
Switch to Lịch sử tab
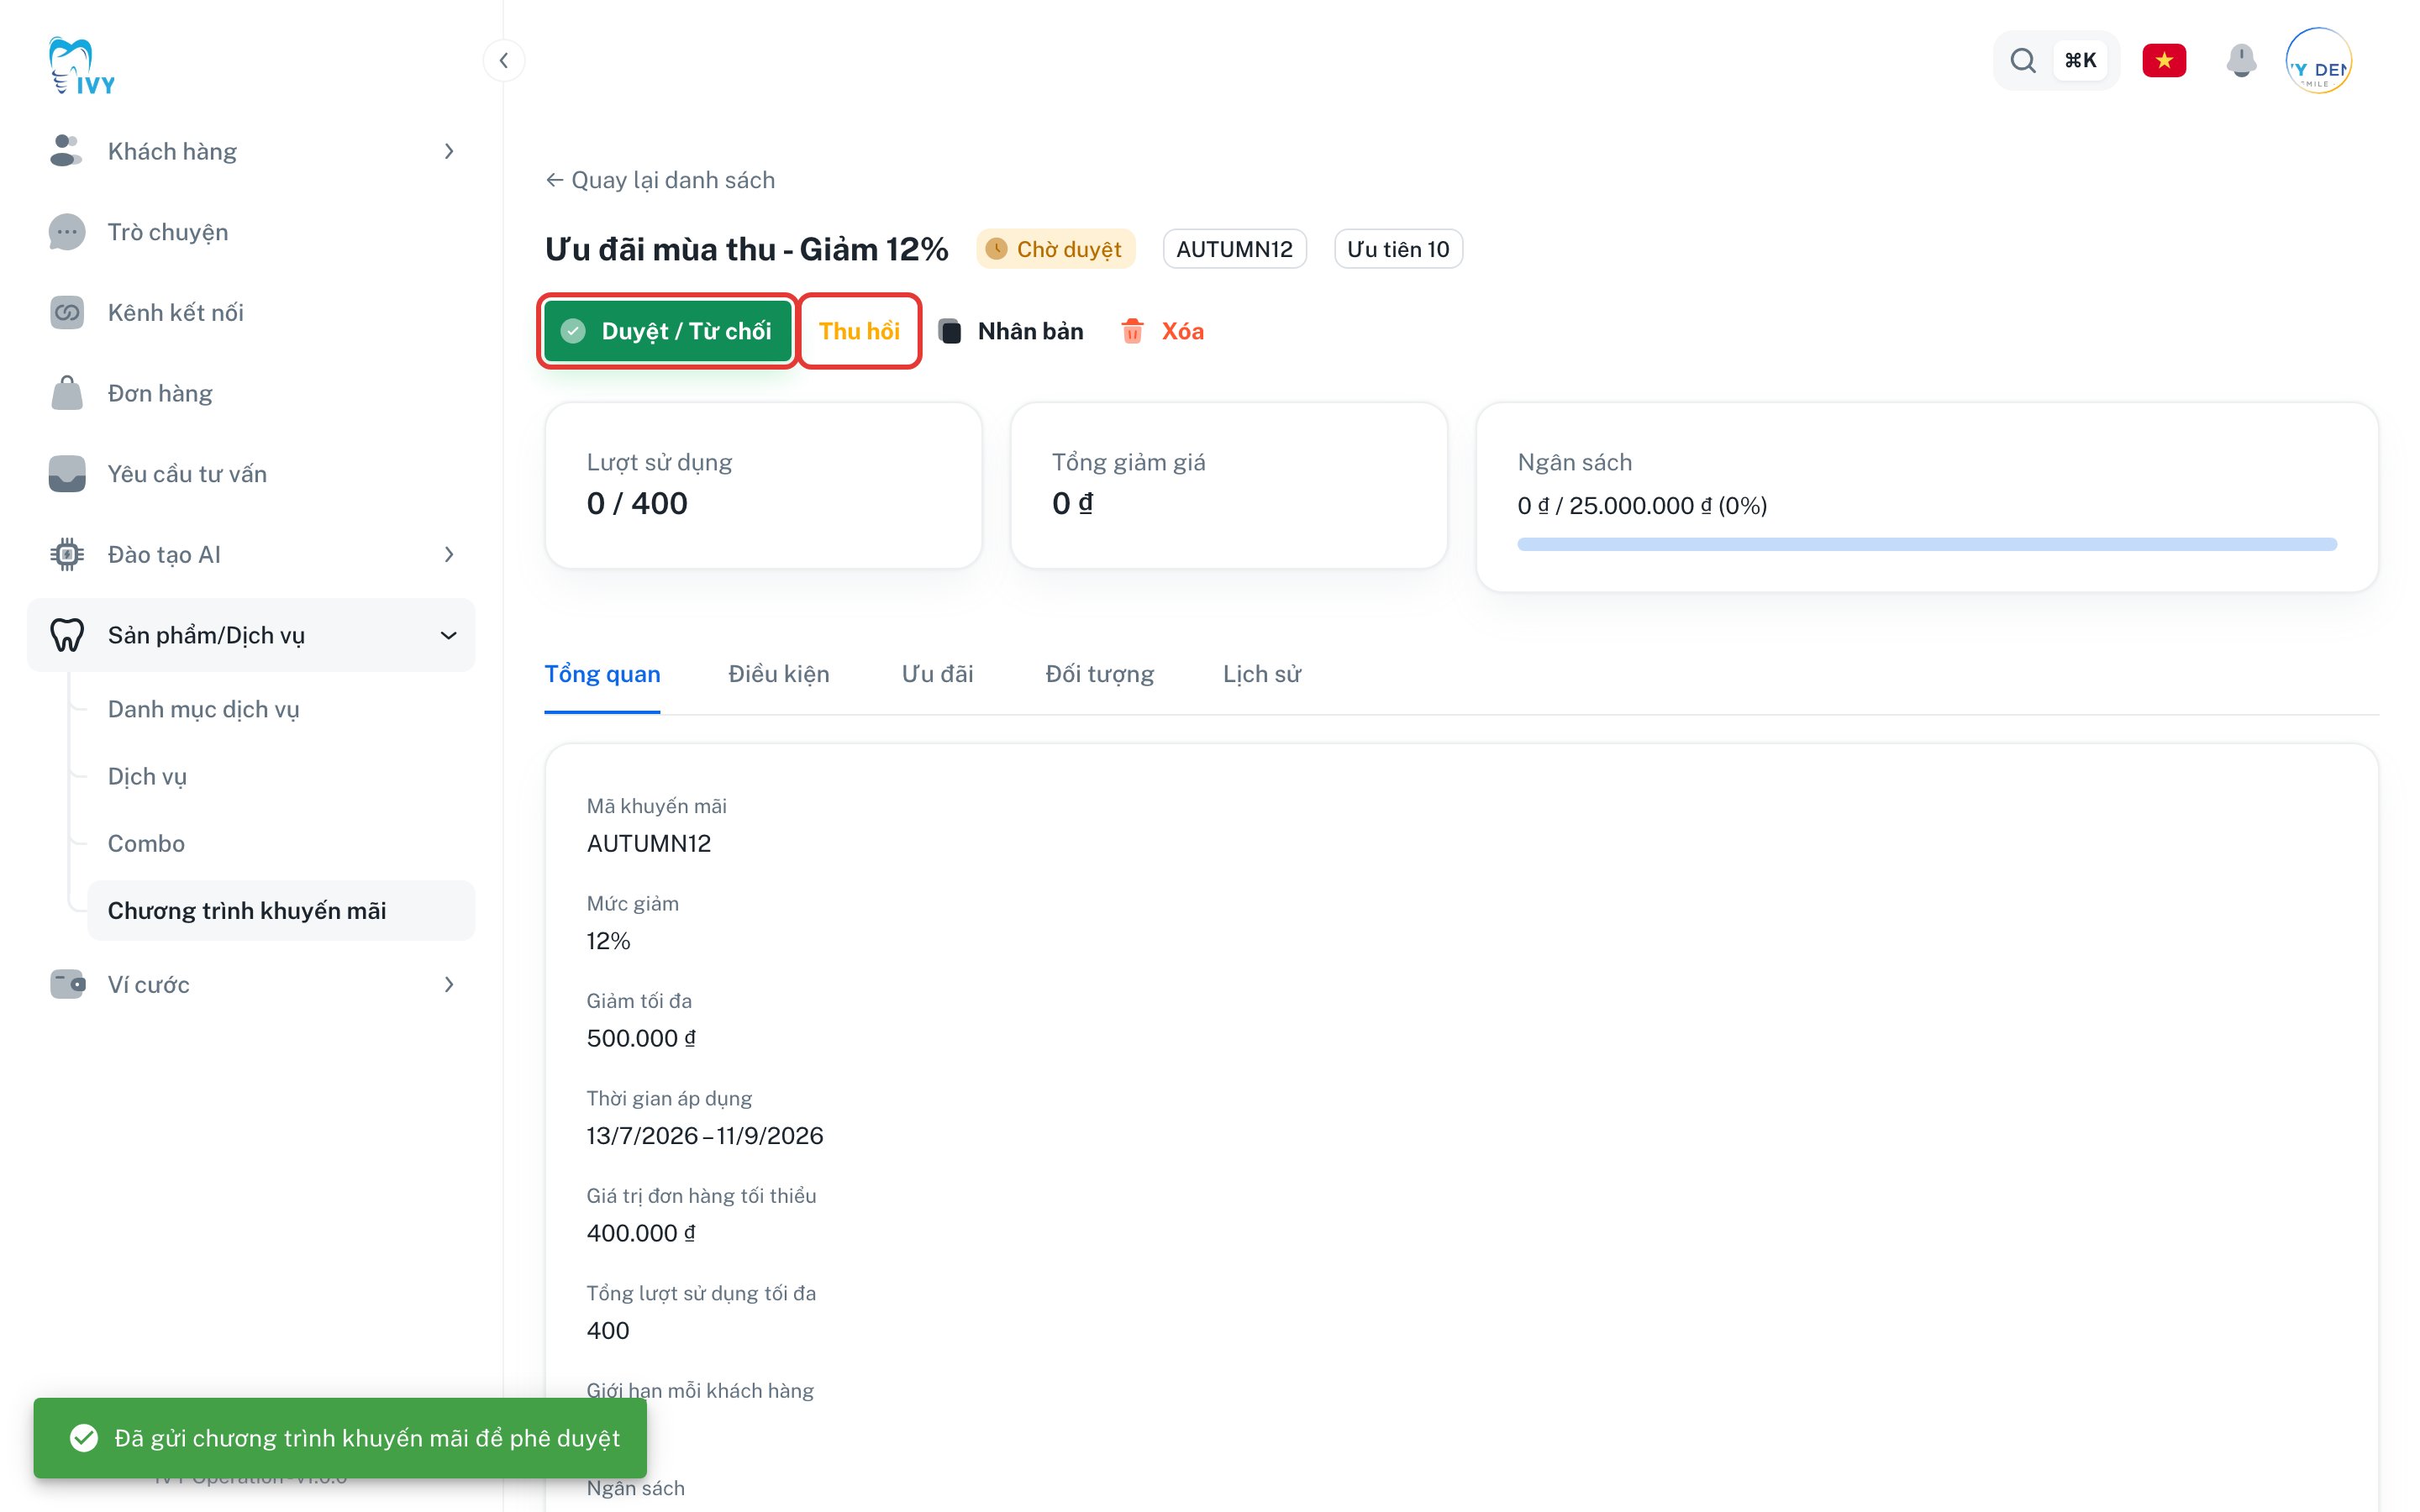1261,674
